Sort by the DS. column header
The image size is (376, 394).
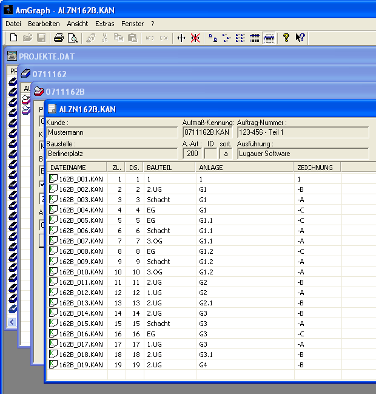click(134, 168)
